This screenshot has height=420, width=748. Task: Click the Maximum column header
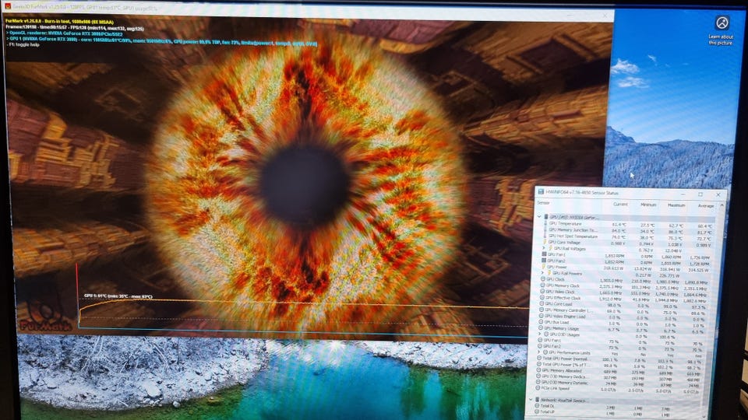(x=676, y=205)
